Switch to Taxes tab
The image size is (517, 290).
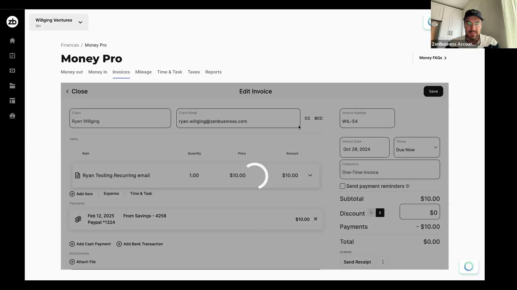(194, 72)
